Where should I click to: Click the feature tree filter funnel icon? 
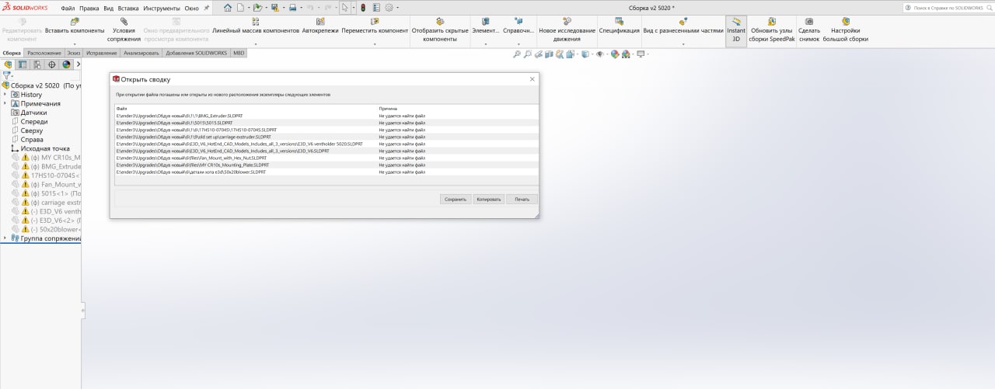7,76
